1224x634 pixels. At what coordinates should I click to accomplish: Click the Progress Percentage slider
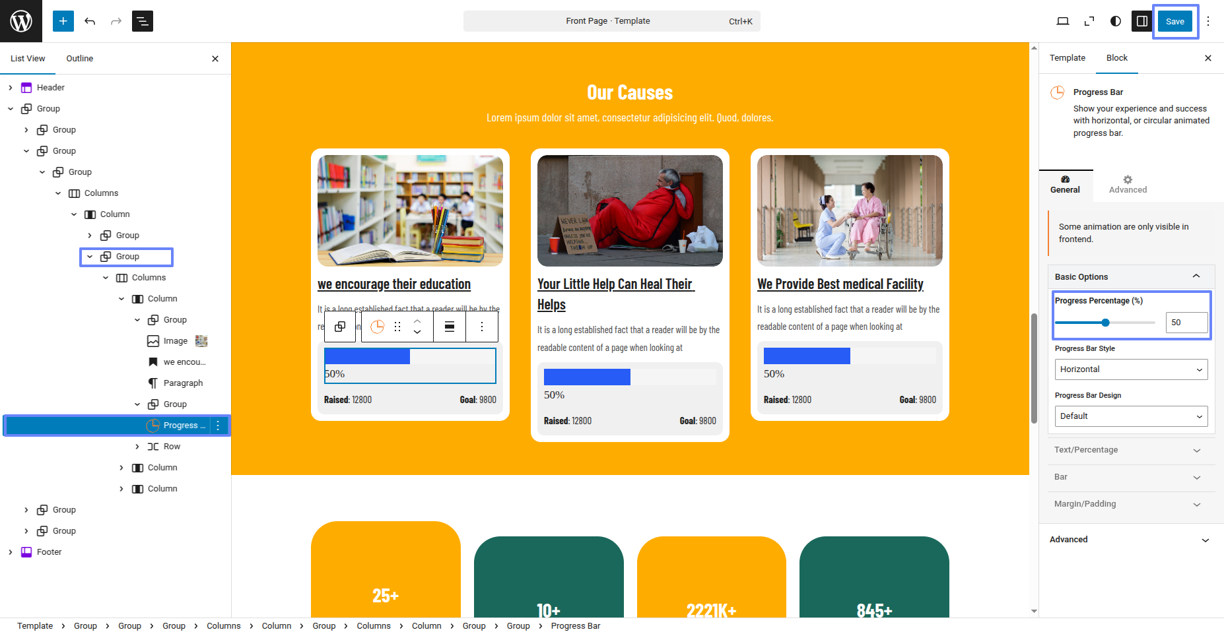pyautogui.click(x=1105, y=323)
